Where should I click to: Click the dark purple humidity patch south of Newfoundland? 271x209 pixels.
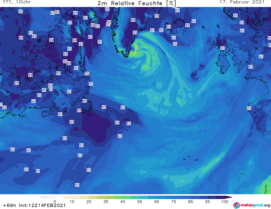(x=96, y=127)
